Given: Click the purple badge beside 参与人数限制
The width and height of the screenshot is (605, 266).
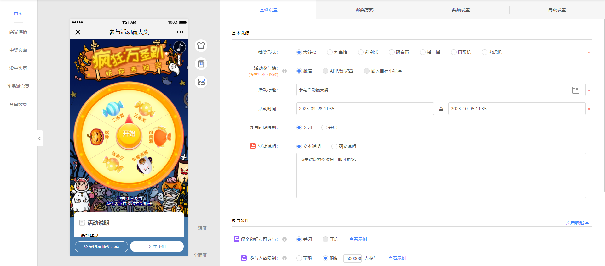Looking at the screenshot, I should point(244,258).
